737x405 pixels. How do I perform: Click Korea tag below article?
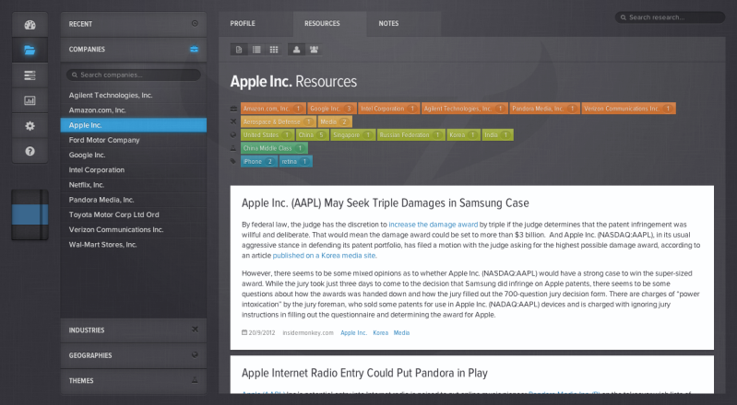tap(380, 332)
